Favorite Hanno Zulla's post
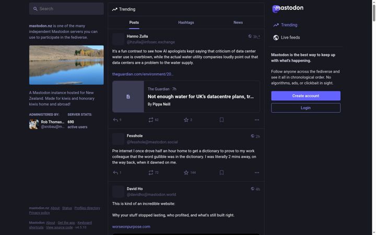 (x=186, y=120)
